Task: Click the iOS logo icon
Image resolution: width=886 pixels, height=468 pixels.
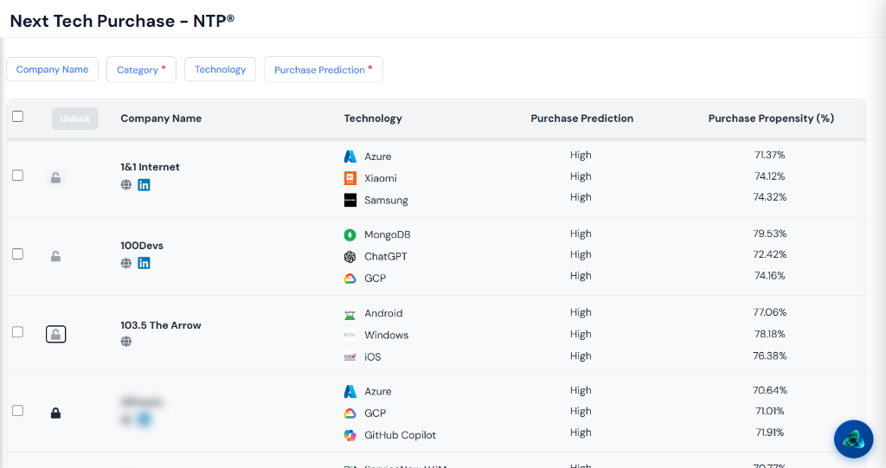Action: pos(350,356)
